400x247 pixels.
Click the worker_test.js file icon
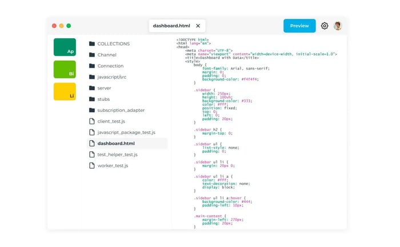pyautogui.click(x=92, y=165)
